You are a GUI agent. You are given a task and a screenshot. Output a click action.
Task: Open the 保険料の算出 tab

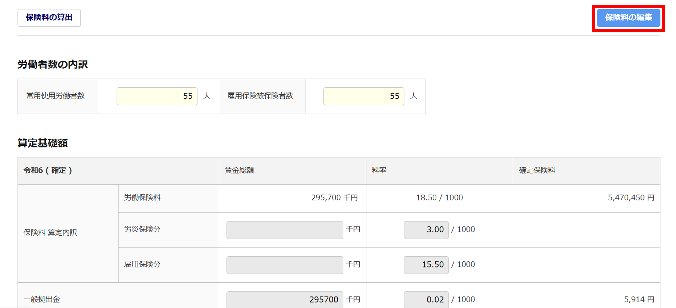click(49, 18)
